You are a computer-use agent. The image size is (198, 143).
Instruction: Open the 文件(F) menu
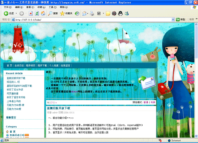coord(8,7)
